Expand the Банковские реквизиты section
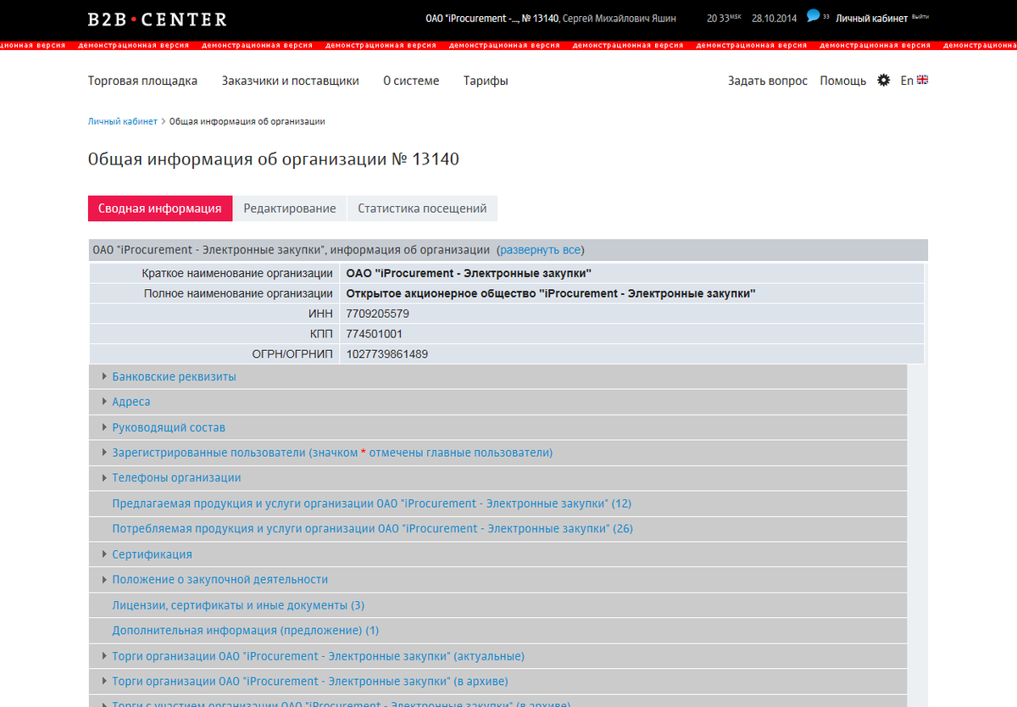 tap(174, 376)
